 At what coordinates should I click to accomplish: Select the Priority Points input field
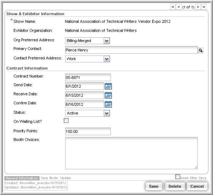click(x=88, y=131)
